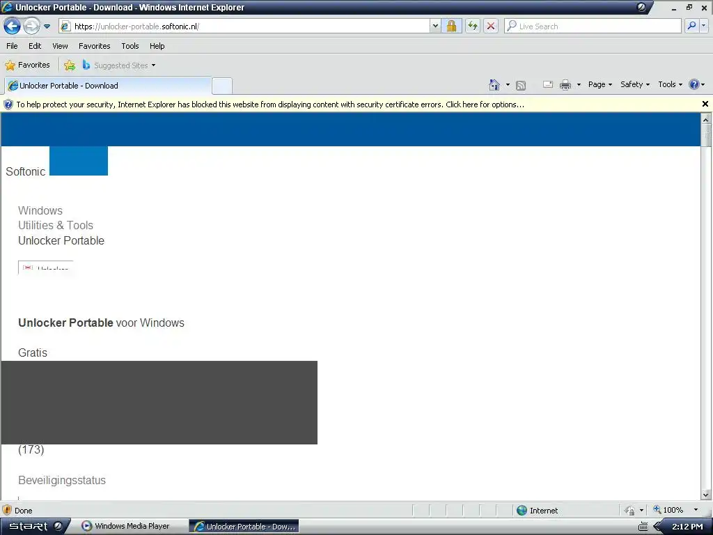Click the icon beside the Start button
The width and height of the screenshot is (713, 535).
[x=58, y=526]
